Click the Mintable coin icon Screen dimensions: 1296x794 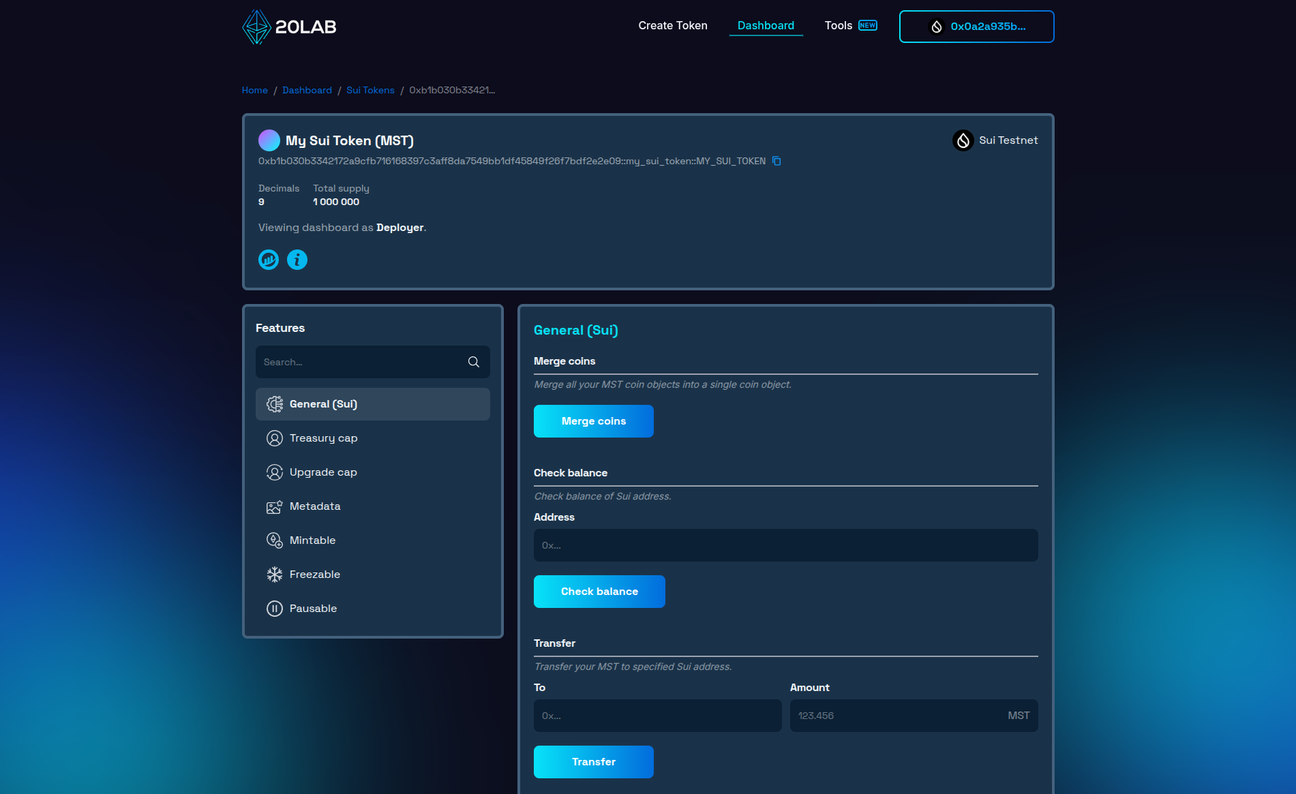pos(275,540)
